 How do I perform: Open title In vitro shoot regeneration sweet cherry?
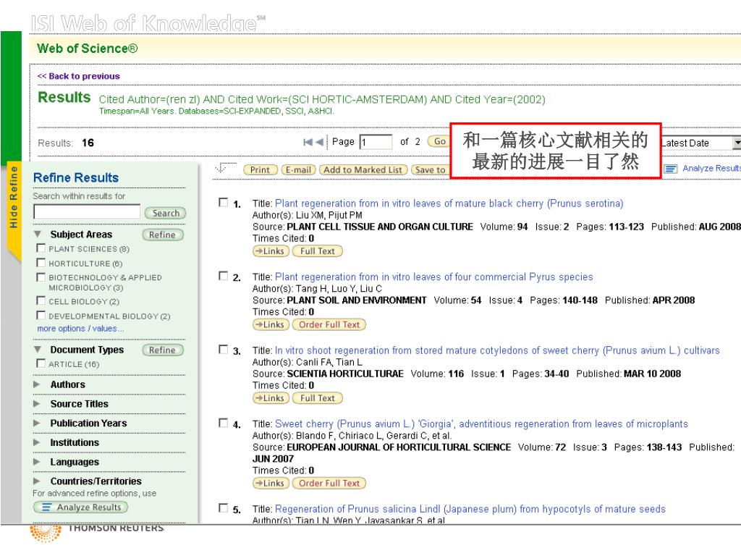[x=497, y=350]
